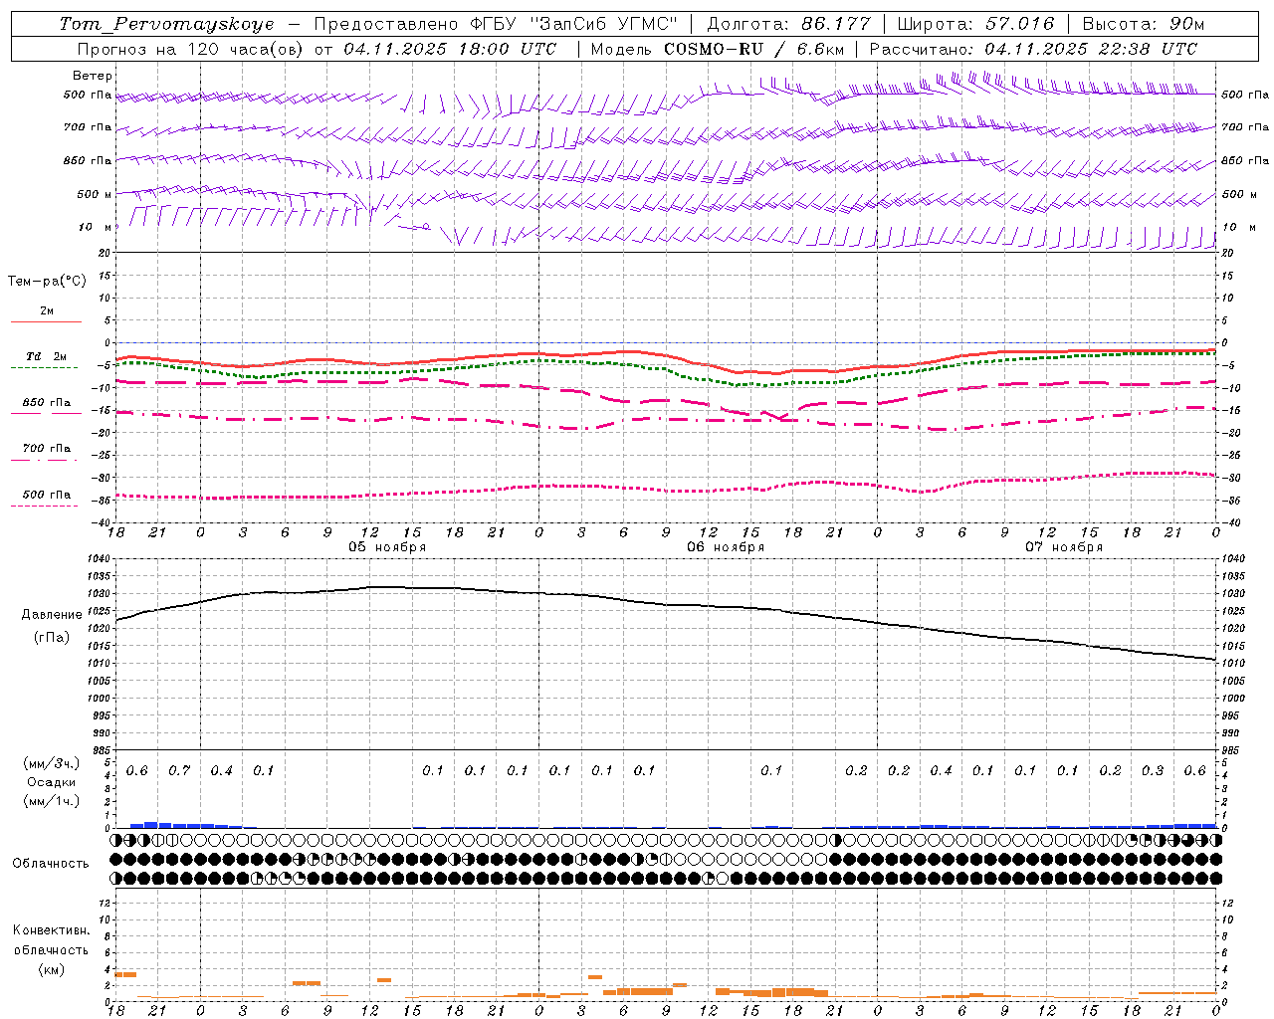Click the 0.7 precipitation value
The image size is (1274, 1019).
pos(179,771)
